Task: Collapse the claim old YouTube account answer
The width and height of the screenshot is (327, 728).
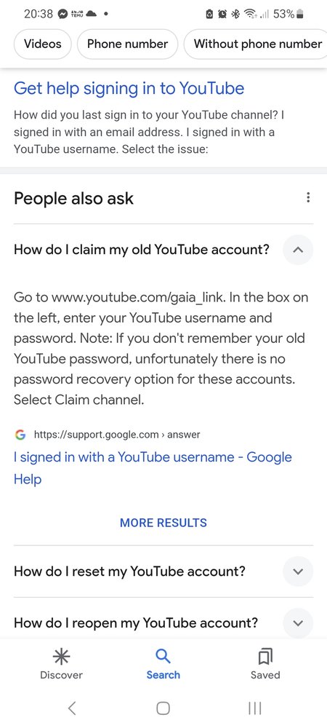Action: point(298,250)
